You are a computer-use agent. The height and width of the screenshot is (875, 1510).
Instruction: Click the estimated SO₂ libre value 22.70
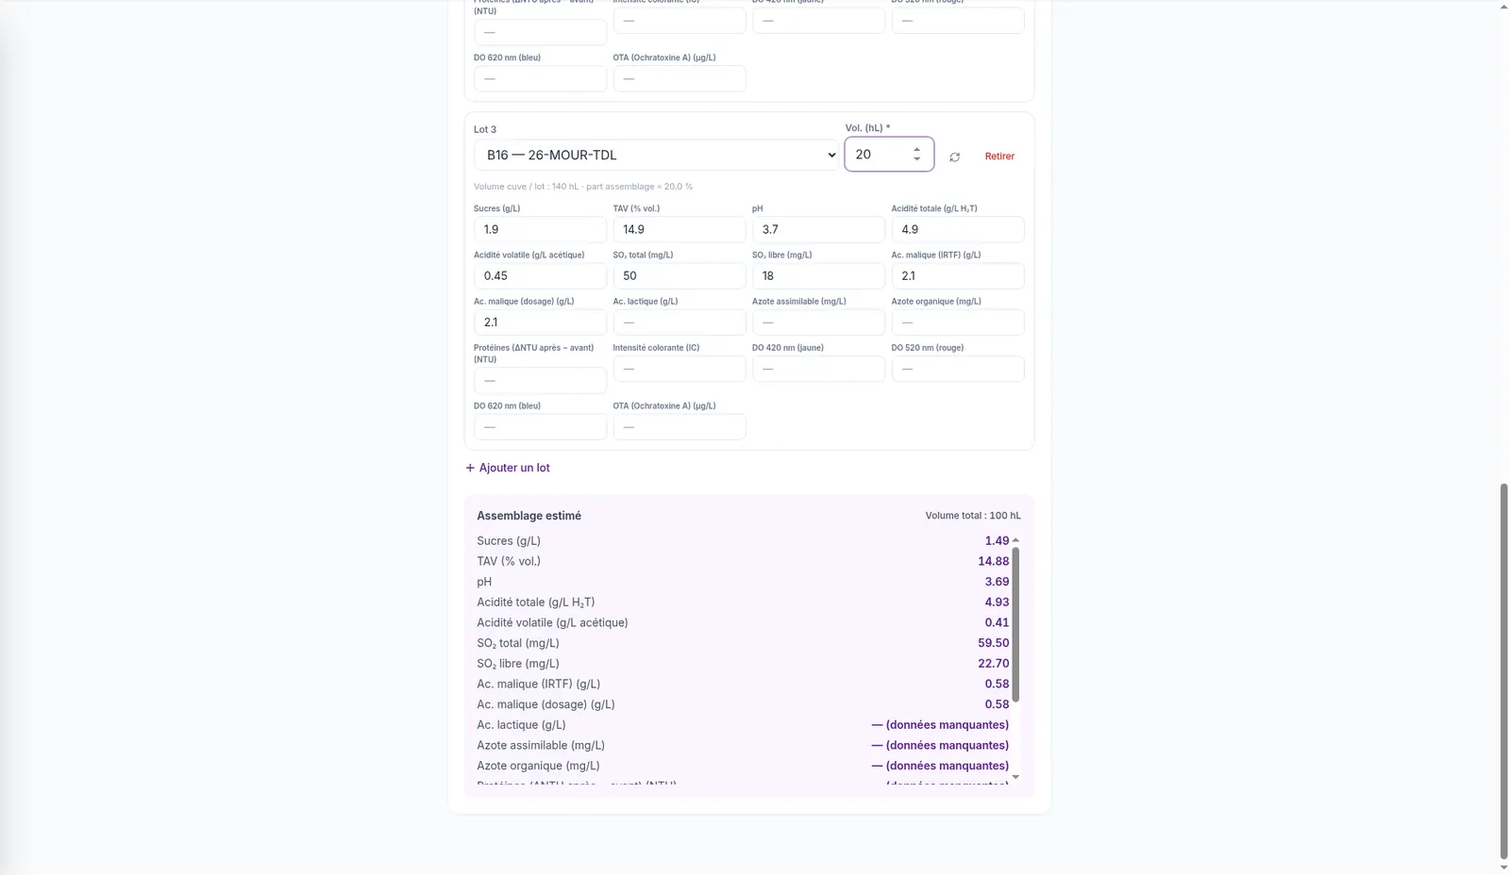pos(993,664)
